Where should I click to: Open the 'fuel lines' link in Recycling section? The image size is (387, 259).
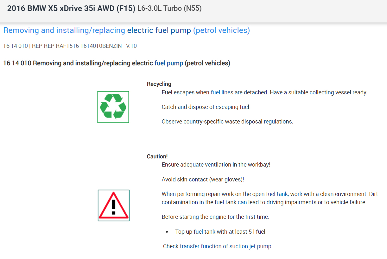(222, 92)
